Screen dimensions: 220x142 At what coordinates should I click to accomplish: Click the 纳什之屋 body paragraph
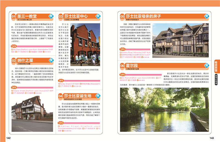pos(32,76)
